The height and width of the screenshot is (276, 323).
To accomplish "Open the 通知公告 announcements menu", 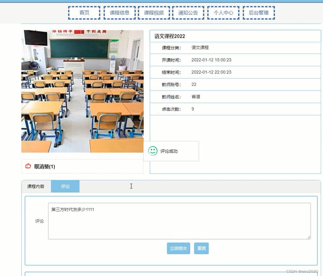I will [188, 12].
